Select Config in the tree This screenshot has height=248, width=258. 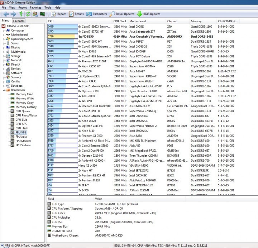click(x=15, y=81)
